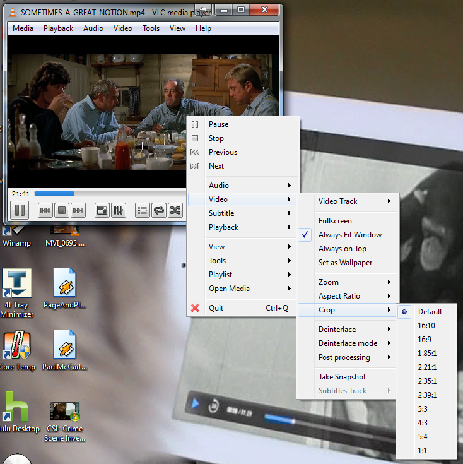Select 16:9 crop ratio
This screenshot has height=464, width=463.
(x=426, y=340)
